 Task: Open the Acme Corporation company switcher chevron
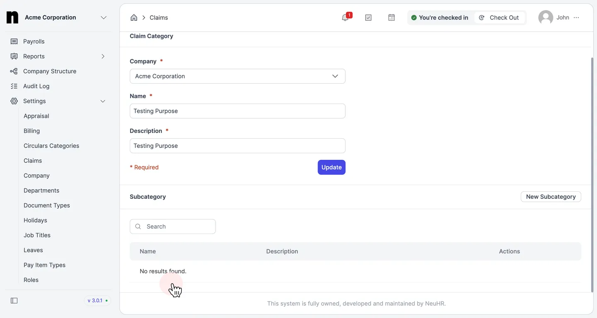coord(104,17)
